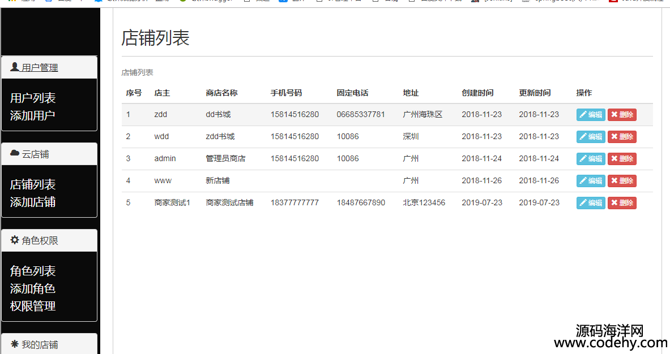Screen dimensions: 670x354
Task: Click the 操作 column header
Action: click(x=584, y=93)
